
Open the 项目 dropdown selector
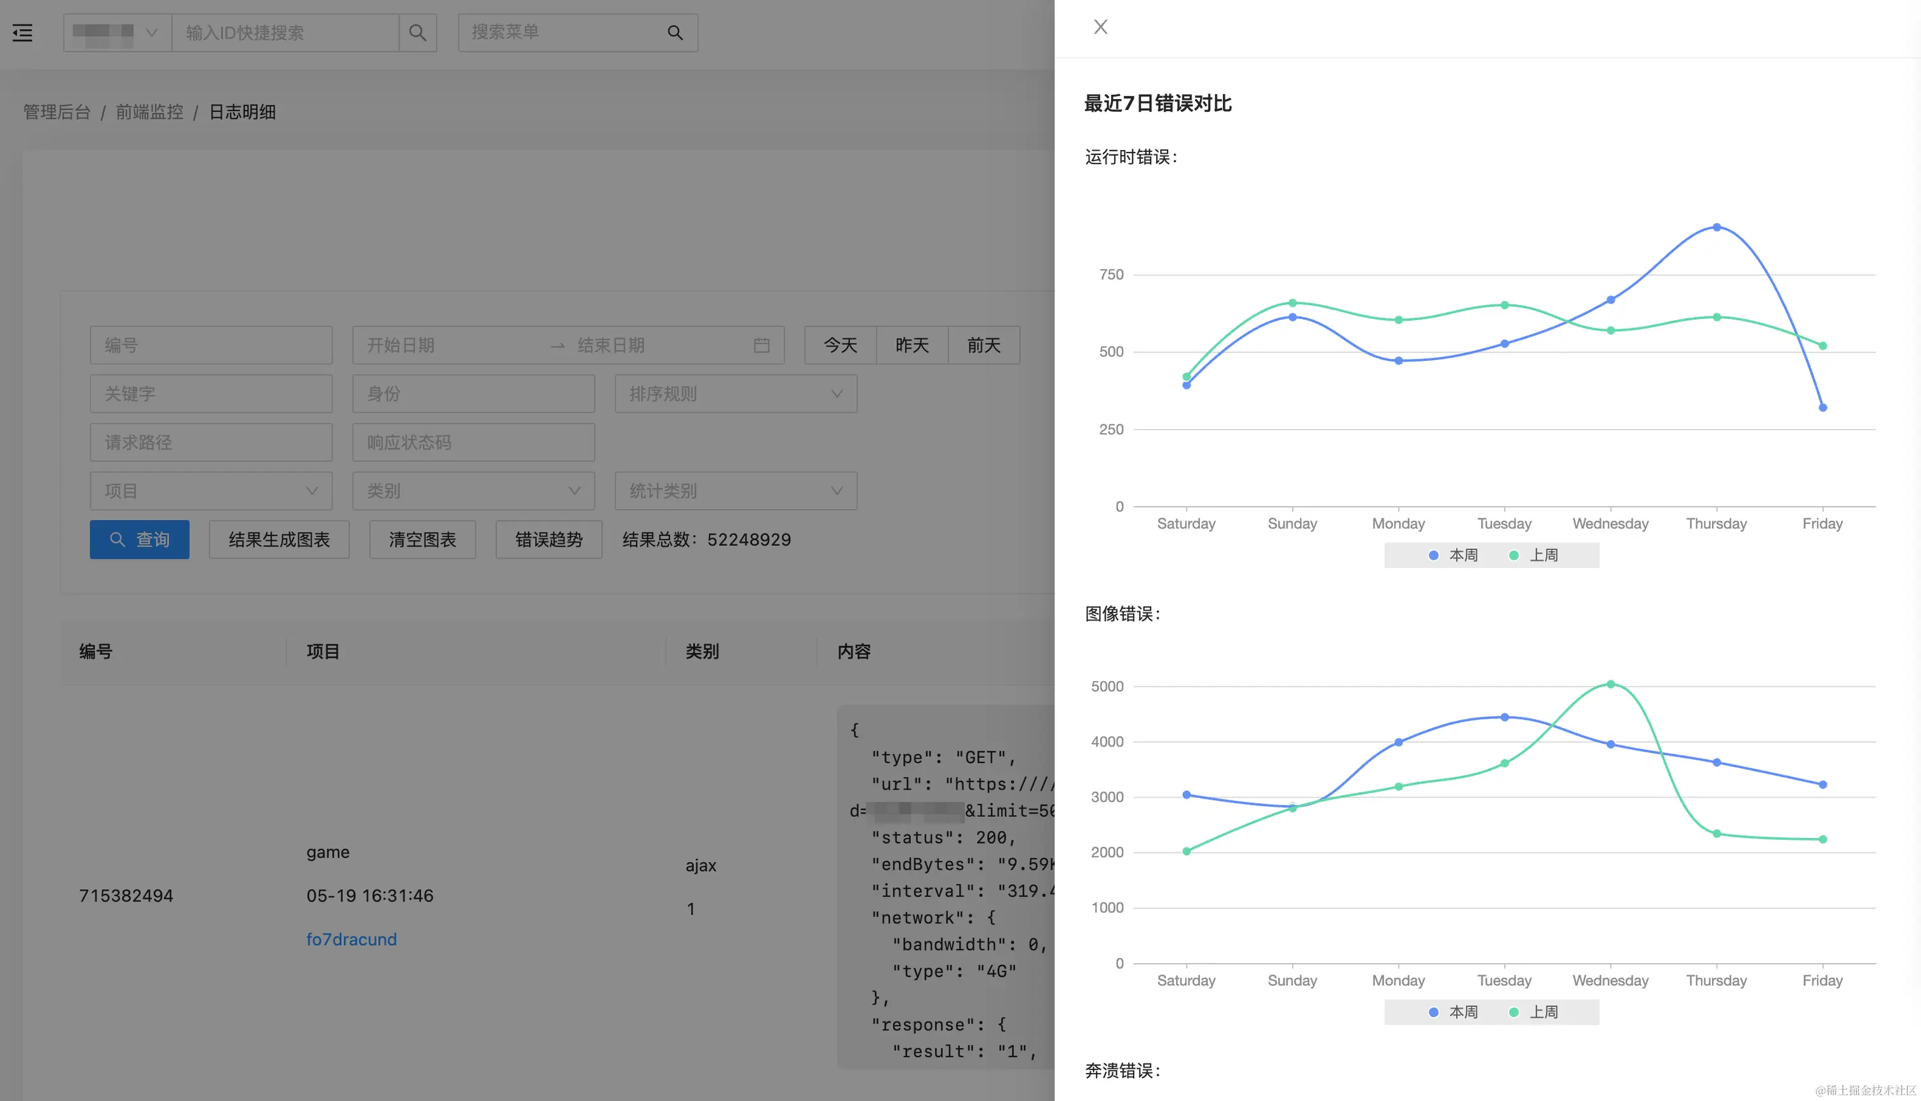pos(210,490)
